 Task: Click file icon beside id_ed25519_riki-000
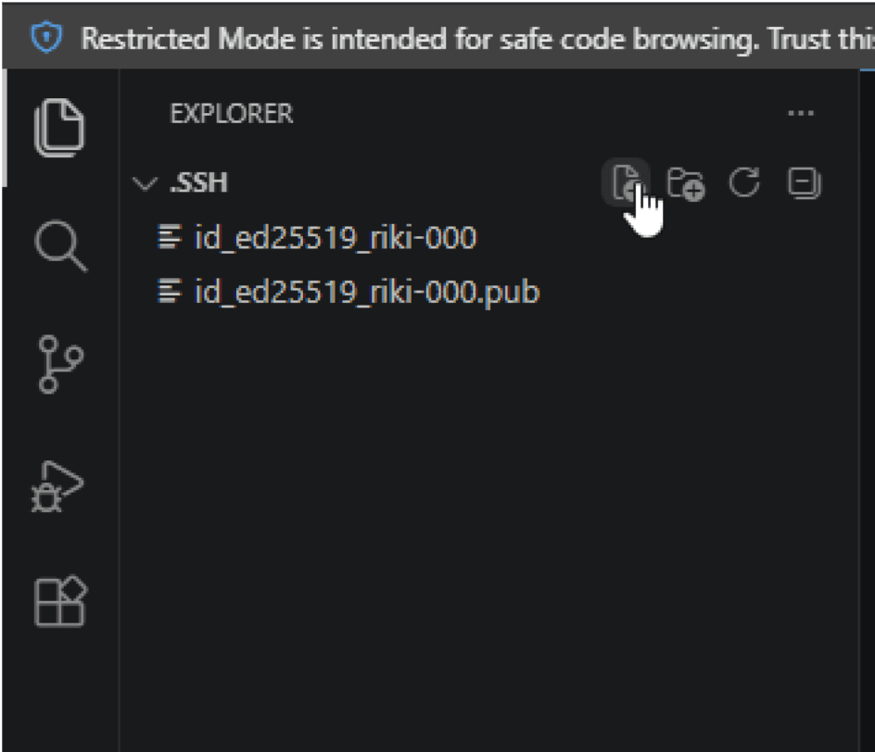(x=170, y=236)
